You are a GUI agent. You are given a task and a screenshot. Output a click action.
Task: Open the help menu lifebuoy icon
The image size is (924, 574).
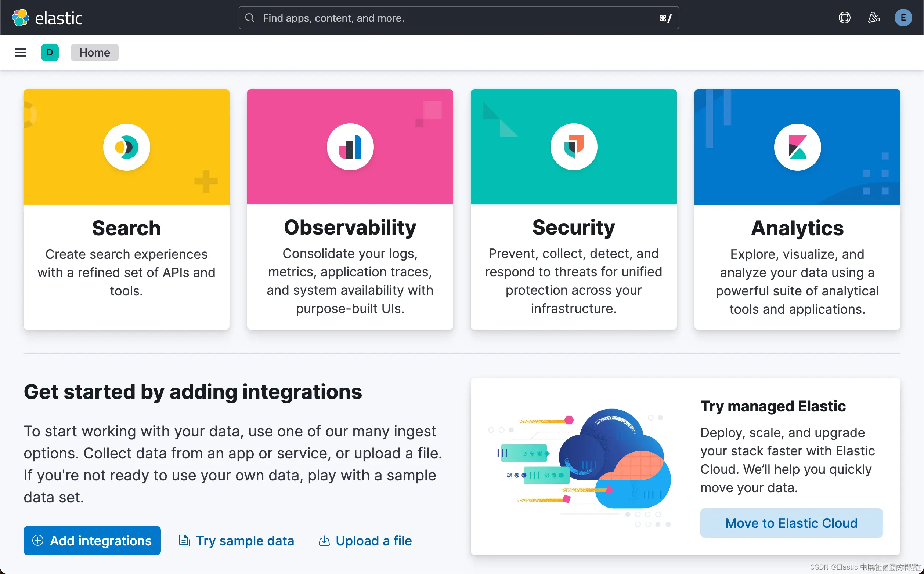click(844, 18)
